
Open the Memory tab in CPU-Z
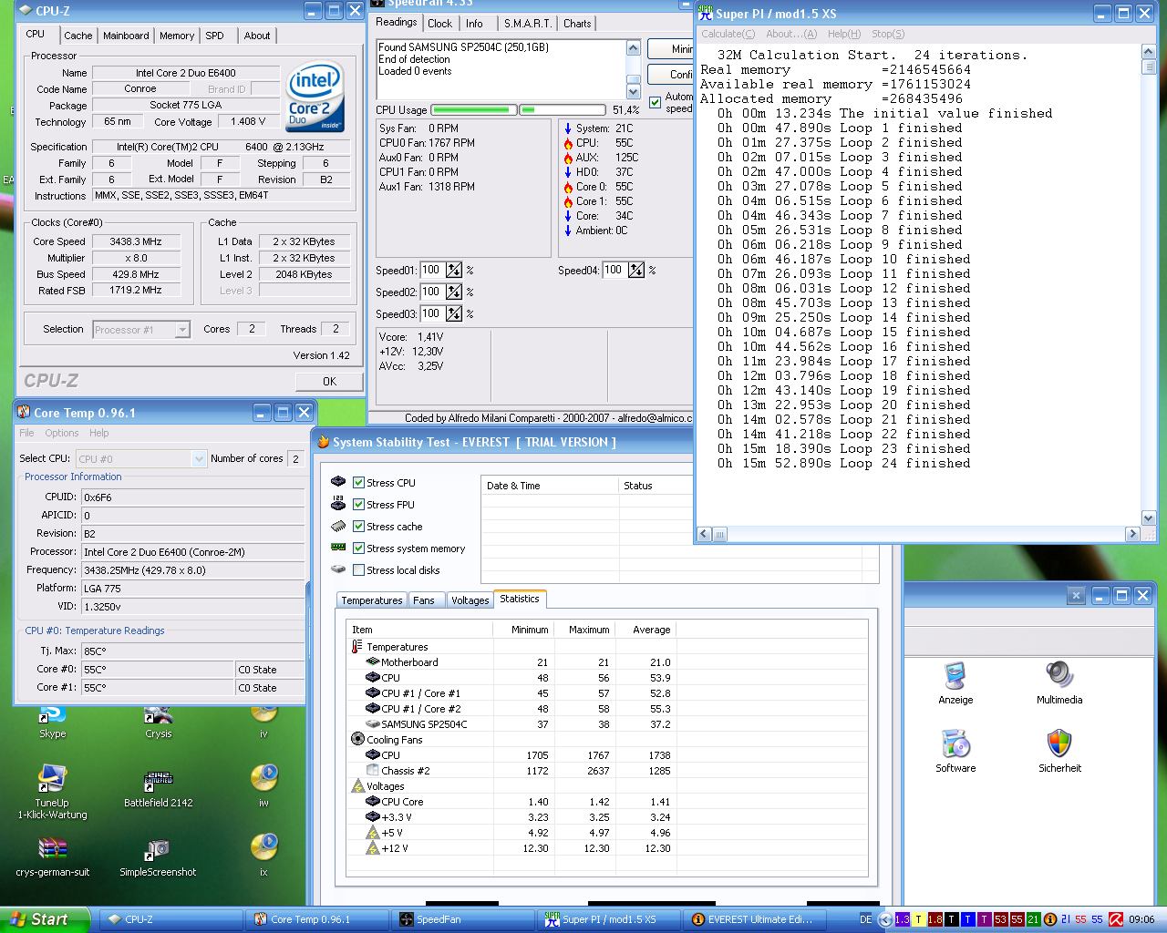point(177,36)
